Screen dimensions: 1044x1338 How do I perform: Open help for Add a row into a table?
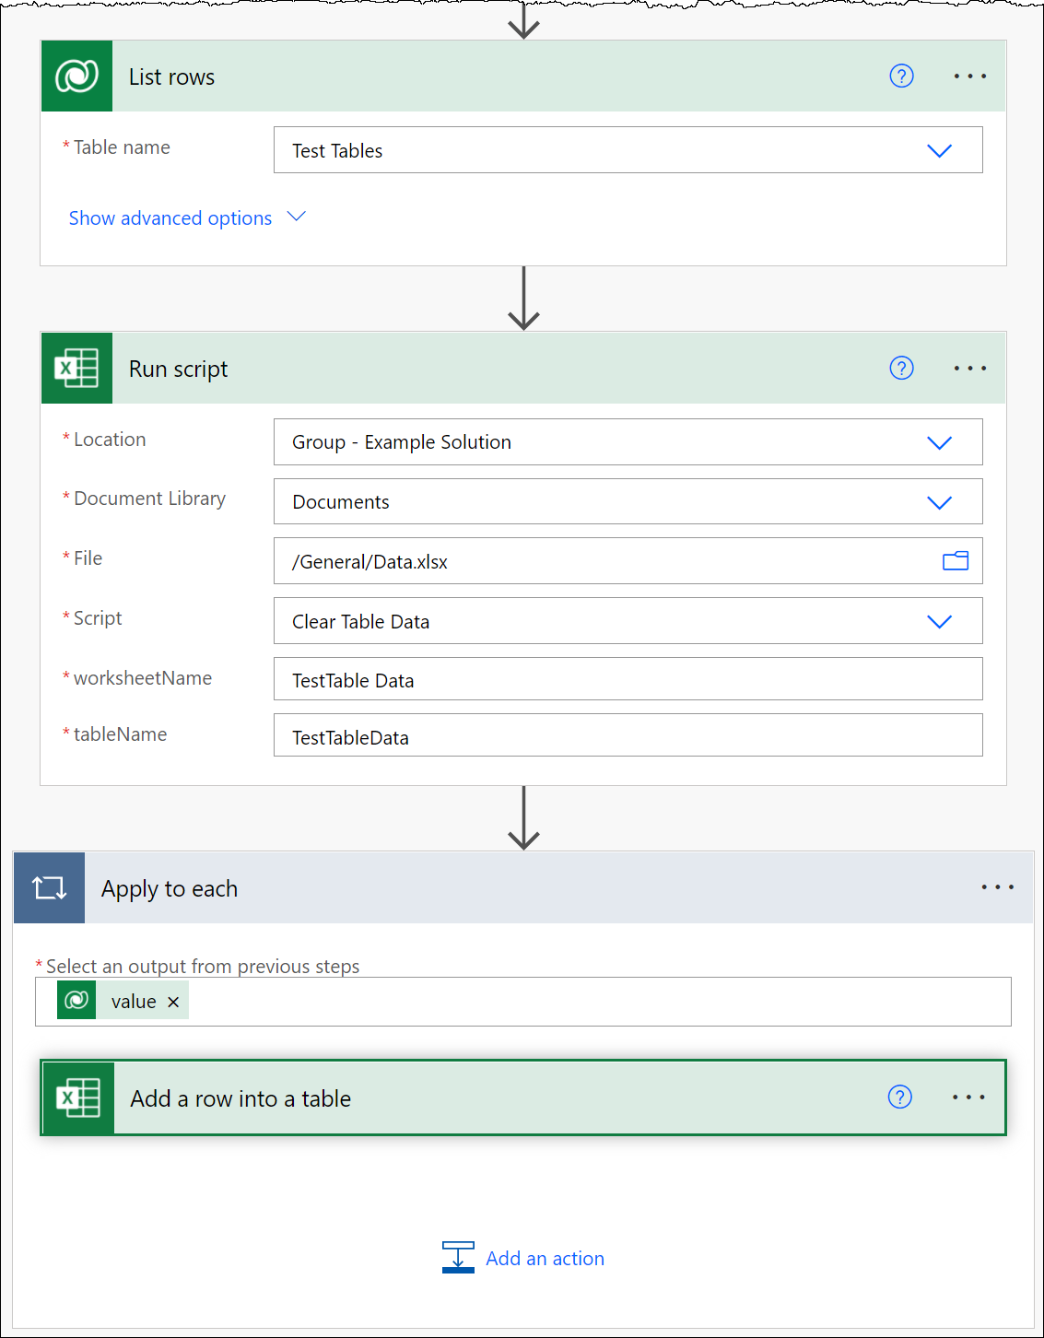click(x=899, y=1097)
